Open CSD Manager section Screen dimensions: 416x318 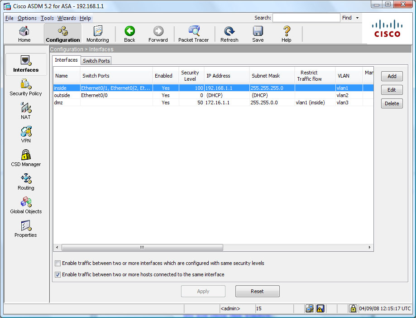pos(26,158)
